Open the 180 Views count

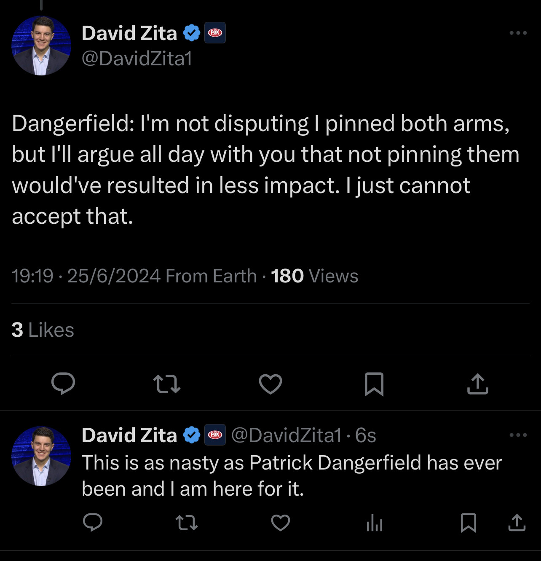[314, 276]
